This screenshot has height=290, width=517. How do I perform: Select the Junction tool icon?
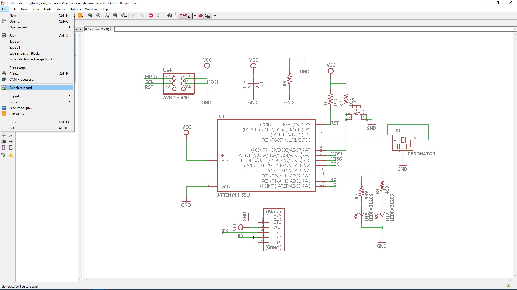click(4, 136)
